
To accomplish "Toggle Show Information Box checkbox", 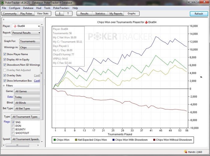I will coord(5,81).
